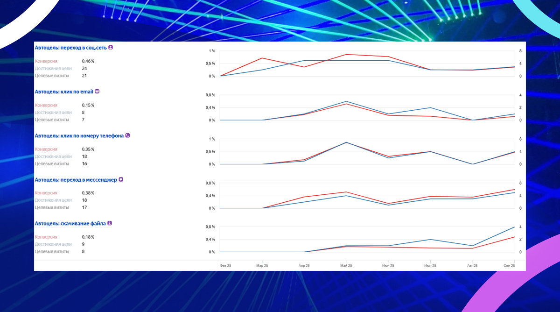560x312 pixels.
Task: Select 'Целевые визиты' under phone number goal
Action: click(x=52, y=163)
